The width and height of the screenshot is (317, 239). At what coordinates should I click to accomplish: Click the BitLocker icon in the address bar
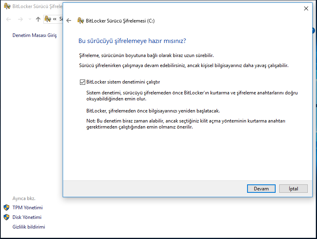click(x=48, y=19)
